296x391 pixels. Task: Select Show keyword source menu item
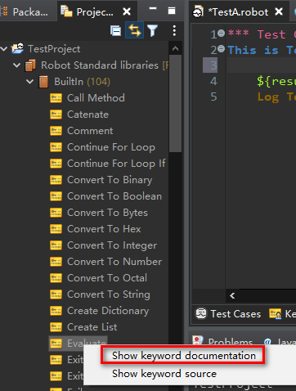click(x=164, y=374)
